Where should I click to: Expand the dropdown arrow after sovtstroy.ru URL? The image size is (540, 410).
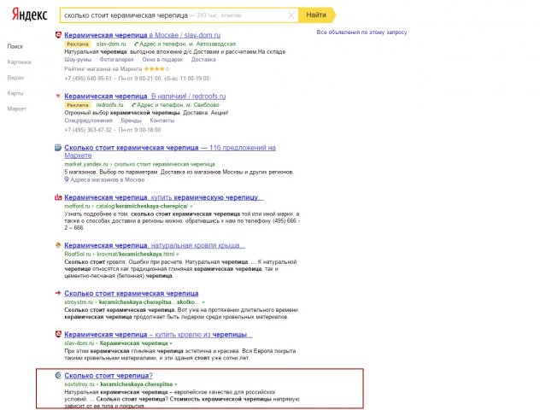pos(176,384)
